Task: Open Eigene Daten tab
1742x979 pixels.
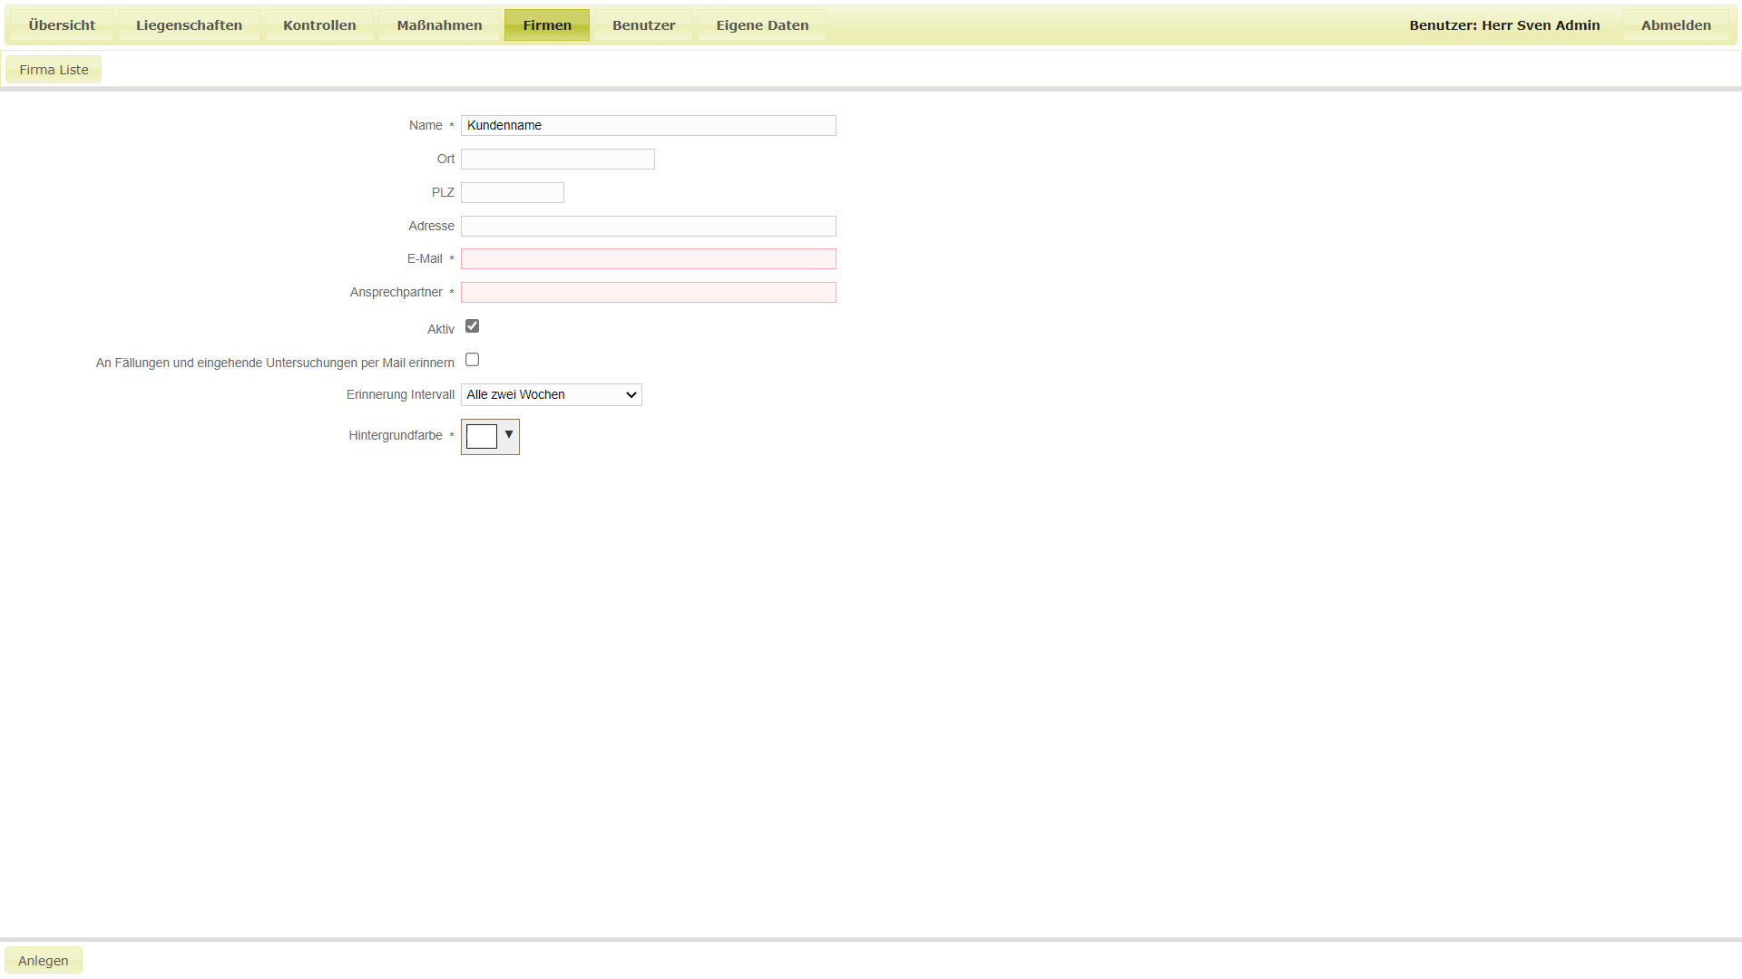Action: [762, 25]
